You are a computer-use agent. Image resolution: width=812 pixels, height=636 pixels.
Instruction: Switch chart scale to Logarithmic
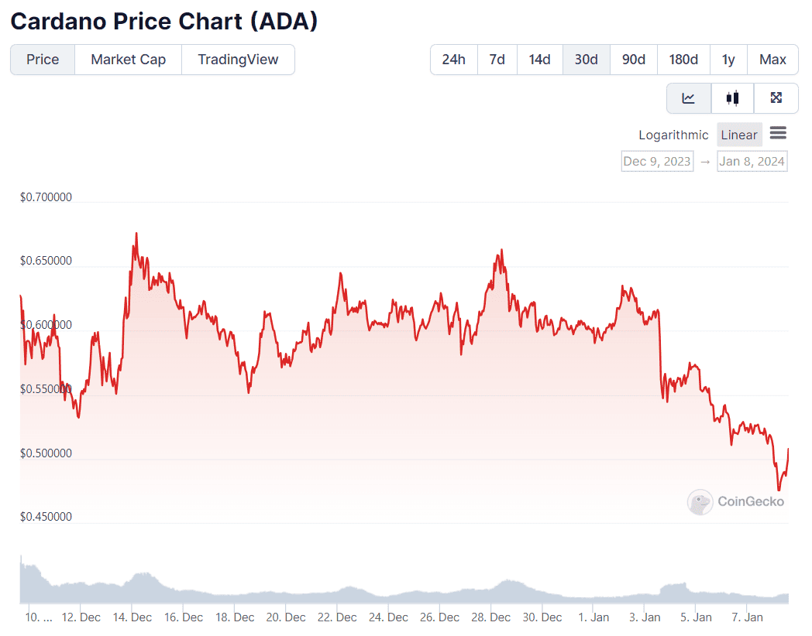(x=673, y=135)
